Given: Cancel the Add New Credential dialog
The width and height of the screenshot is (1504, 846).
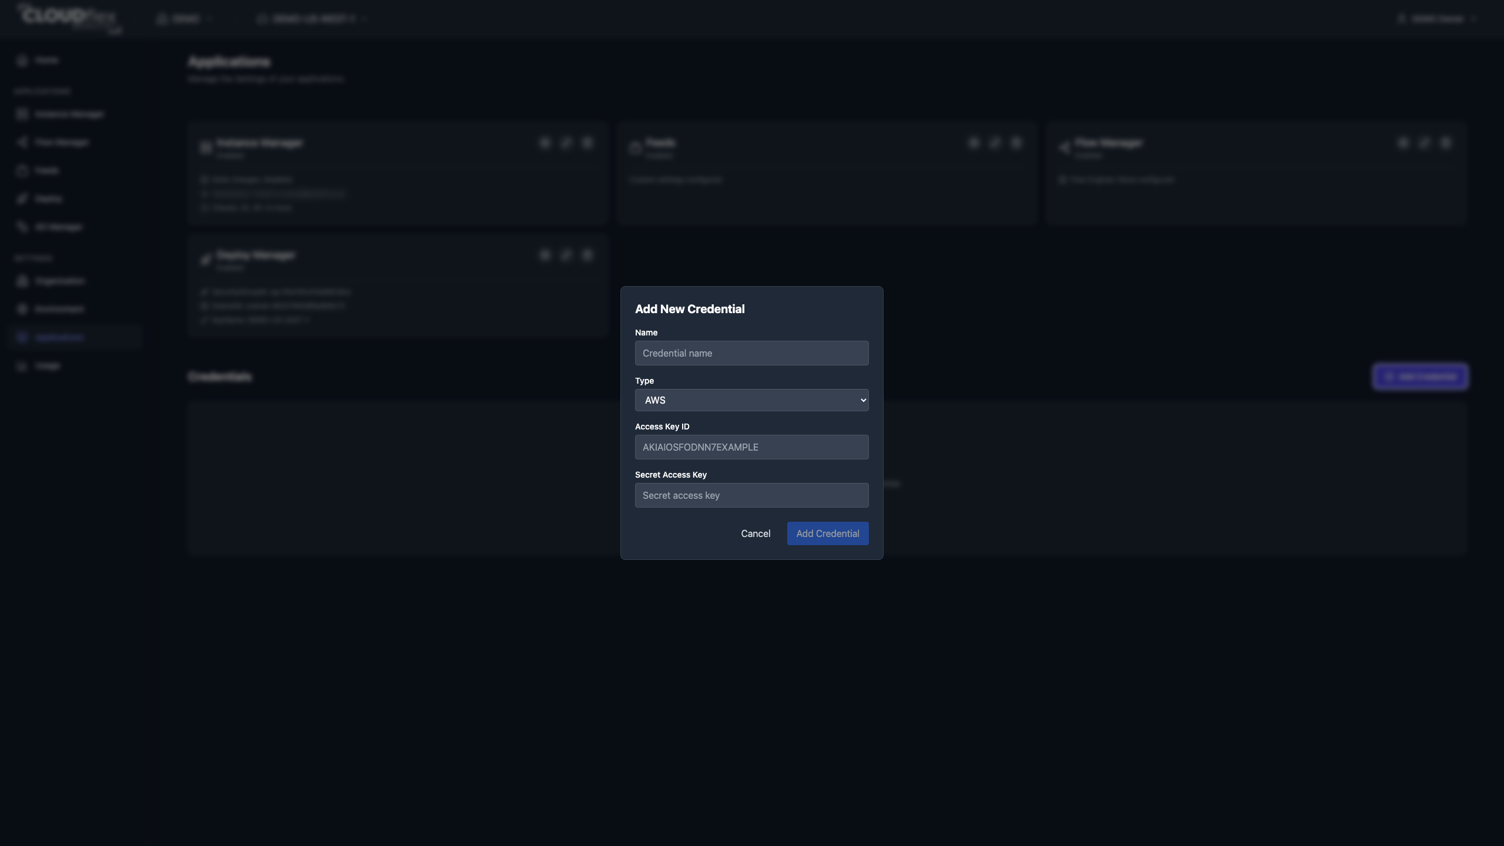Looking at the screenshot, I should (756, 533).
